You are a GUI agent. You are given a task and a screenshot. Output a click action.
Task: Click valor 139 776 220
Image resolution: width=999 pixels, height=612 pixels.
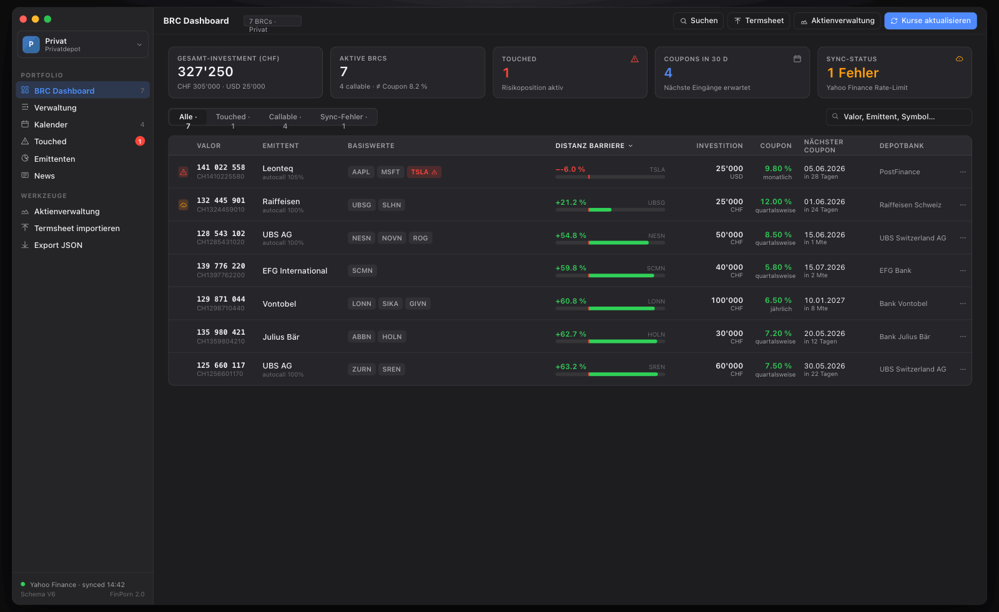click(221, 266)
